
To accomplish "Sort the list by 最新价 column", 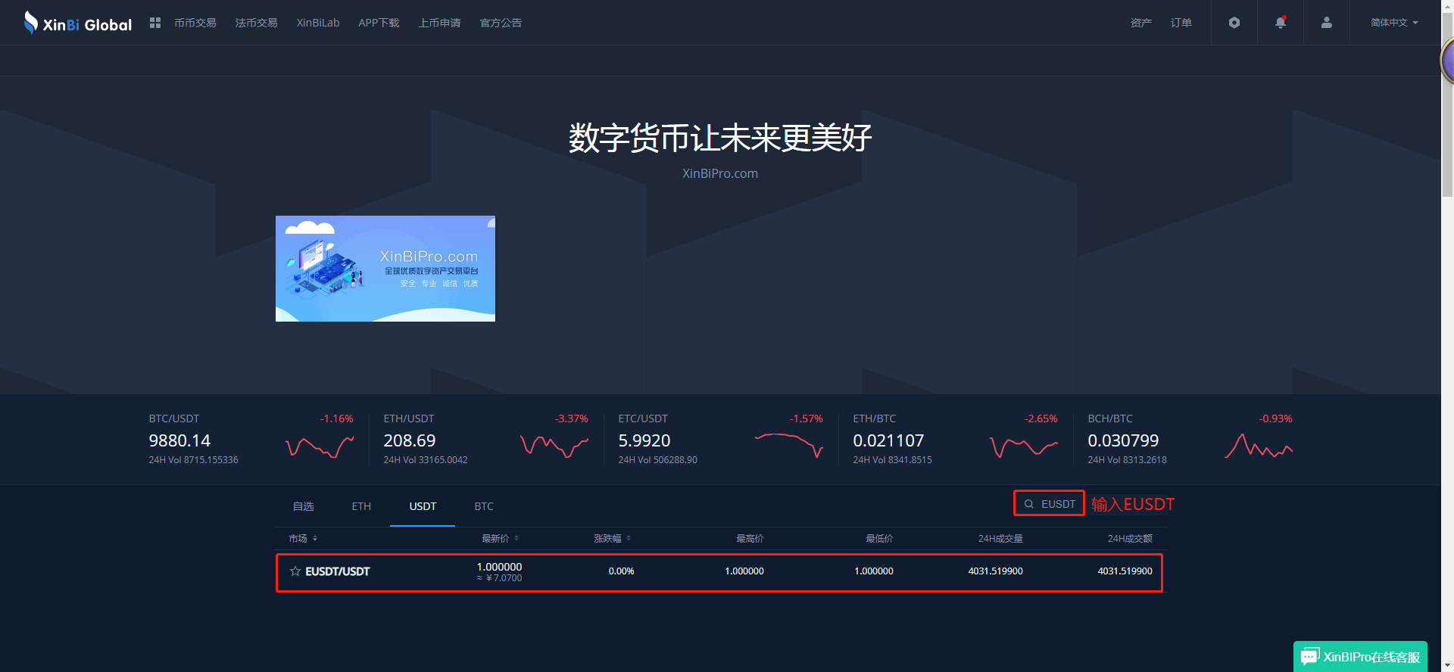I will tap(501, 539).
